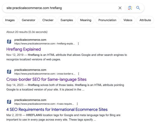Select the Pronunciation filter chip
Image resolution: width=155 pixels, height=127 pixels.
tap(107, 20)
